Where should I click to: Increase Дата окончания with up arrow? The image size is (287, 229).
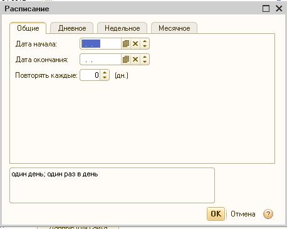pos(145,57)
